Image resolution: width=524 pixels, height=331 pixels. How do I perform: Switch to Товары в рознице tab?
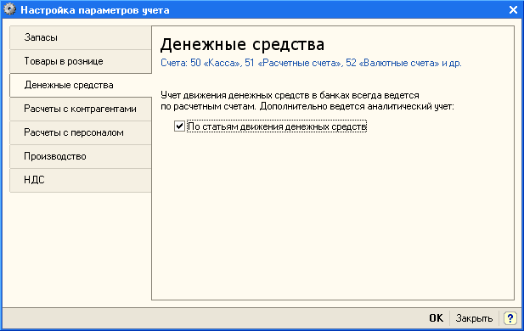click(x=81, y=61)
